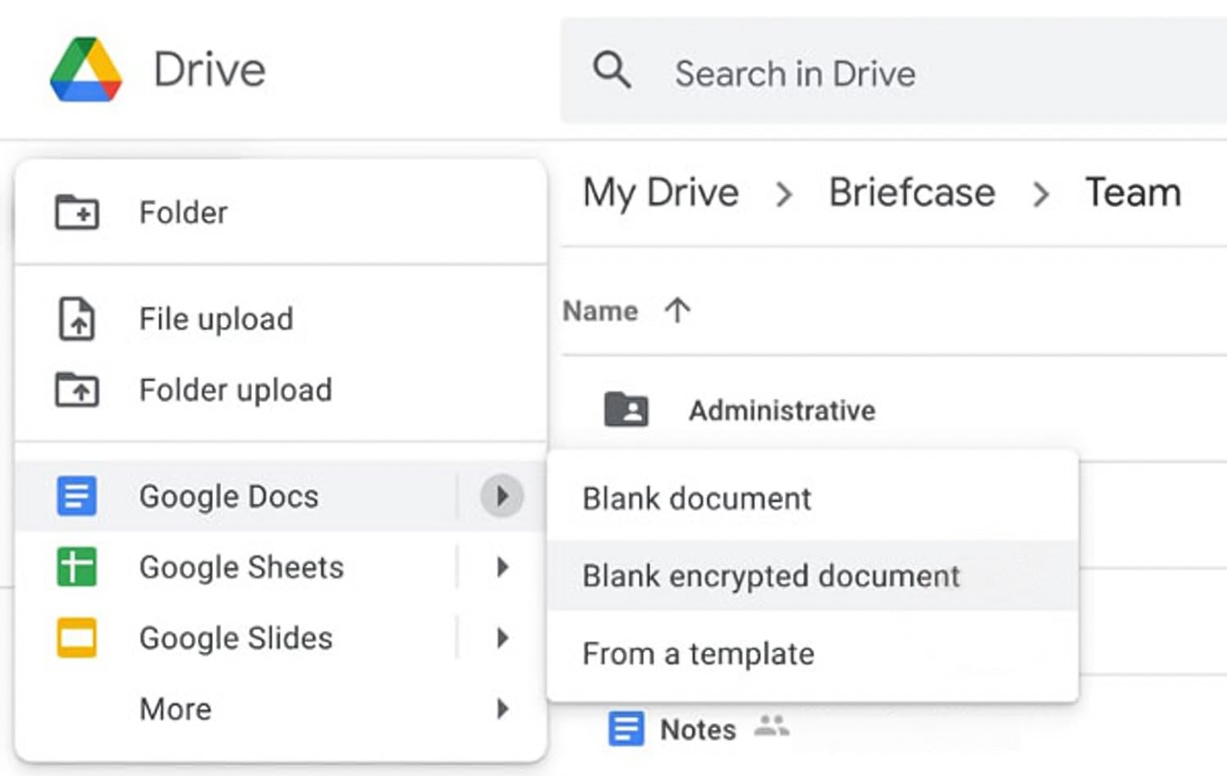
Task: Click the shared people icon beside Notes
Action: pos(771,725)
